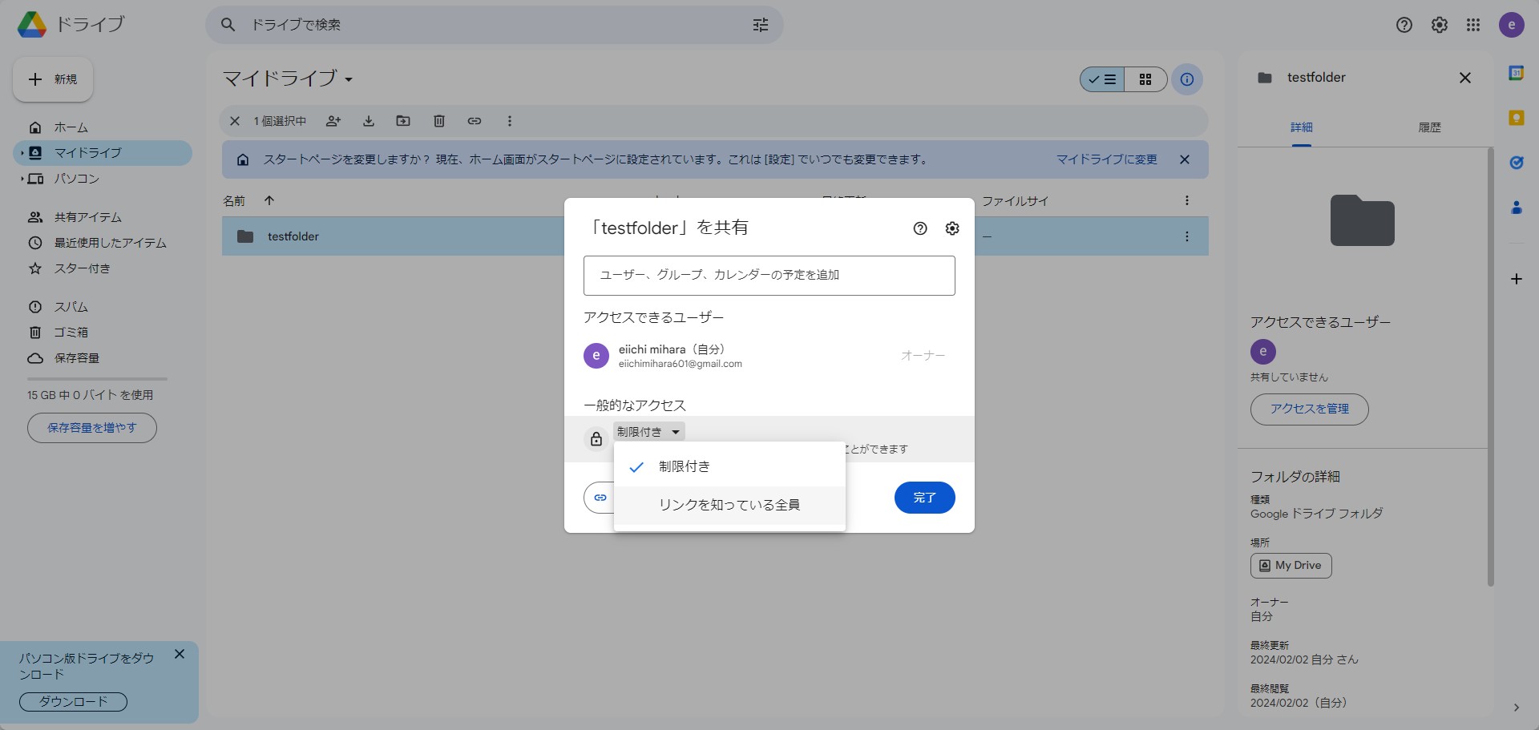Screen dimensions: 1539x730
Task: Click the ダウンロード button in promo
Action: (73, 702)
